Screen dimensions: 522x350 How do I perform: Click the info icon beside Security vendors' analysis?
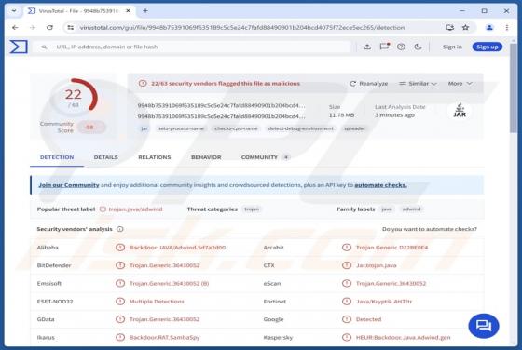click(x=120, y=229)
